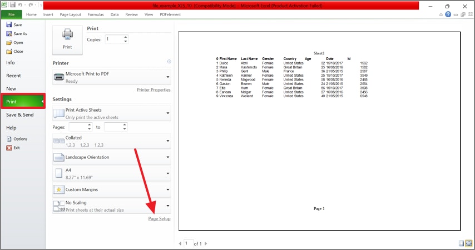Screen dimensions: 475x250
Task: Click Open in the backstage menu
Action: [x=15, y=43]
